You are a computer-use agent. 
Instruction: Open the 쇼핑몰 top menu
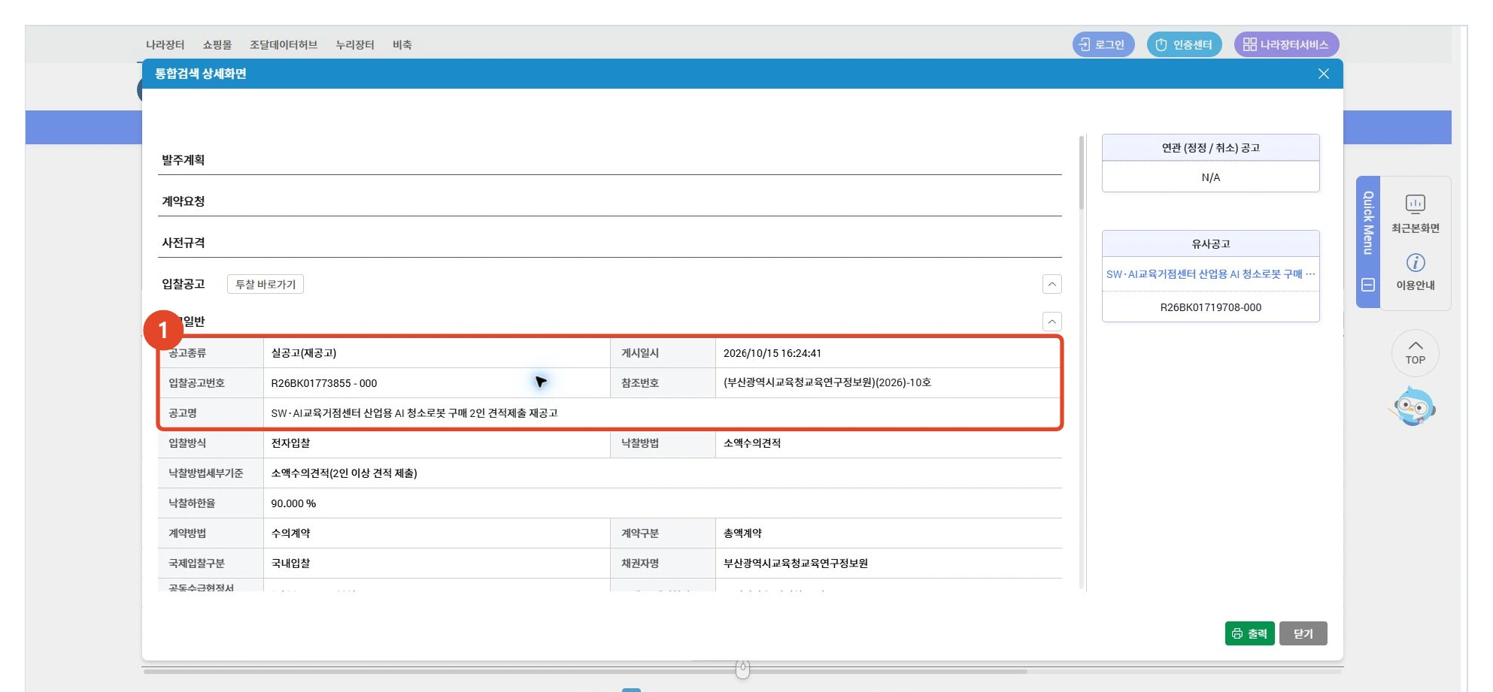point(217,45)
